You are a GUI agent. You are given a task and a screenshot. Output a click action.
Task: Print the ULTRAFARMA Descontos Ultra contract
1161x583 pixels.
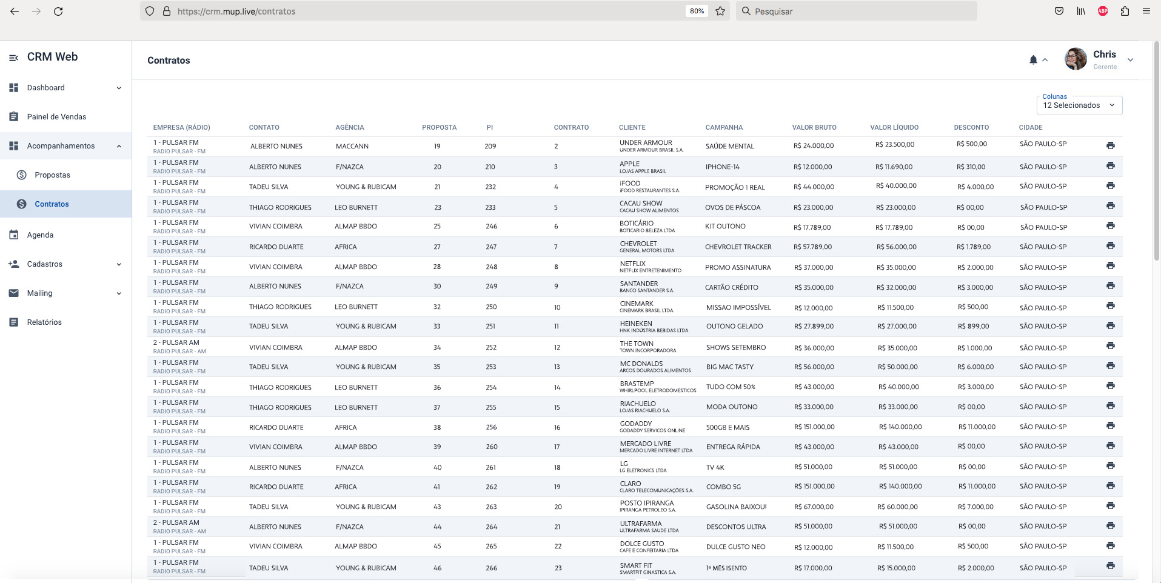(1110, 525)
